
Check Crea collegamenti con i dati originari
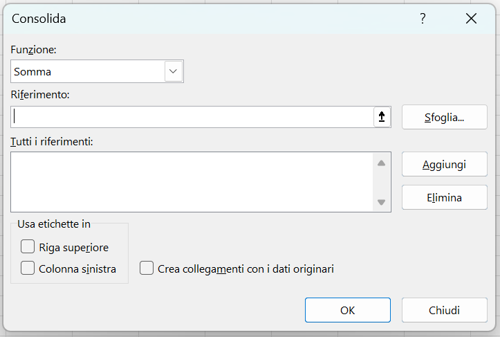click(147, 268)
